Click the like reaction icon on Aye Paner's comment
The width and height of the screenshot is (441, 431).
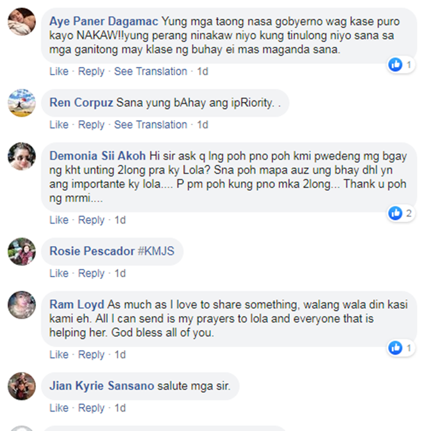coord(396,65)
